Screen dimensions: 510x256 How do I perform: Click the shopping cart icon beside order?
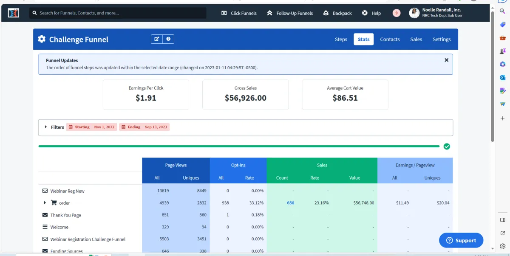pos(54,203)
